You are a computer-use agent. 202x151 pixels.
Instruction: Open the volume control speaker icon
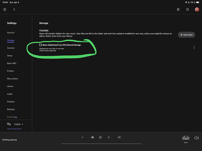(x=197, y=138)
